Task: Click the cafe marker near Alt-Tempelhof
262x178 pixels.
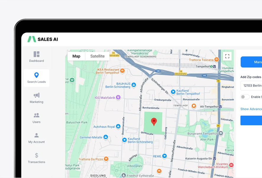Action: 194,106
